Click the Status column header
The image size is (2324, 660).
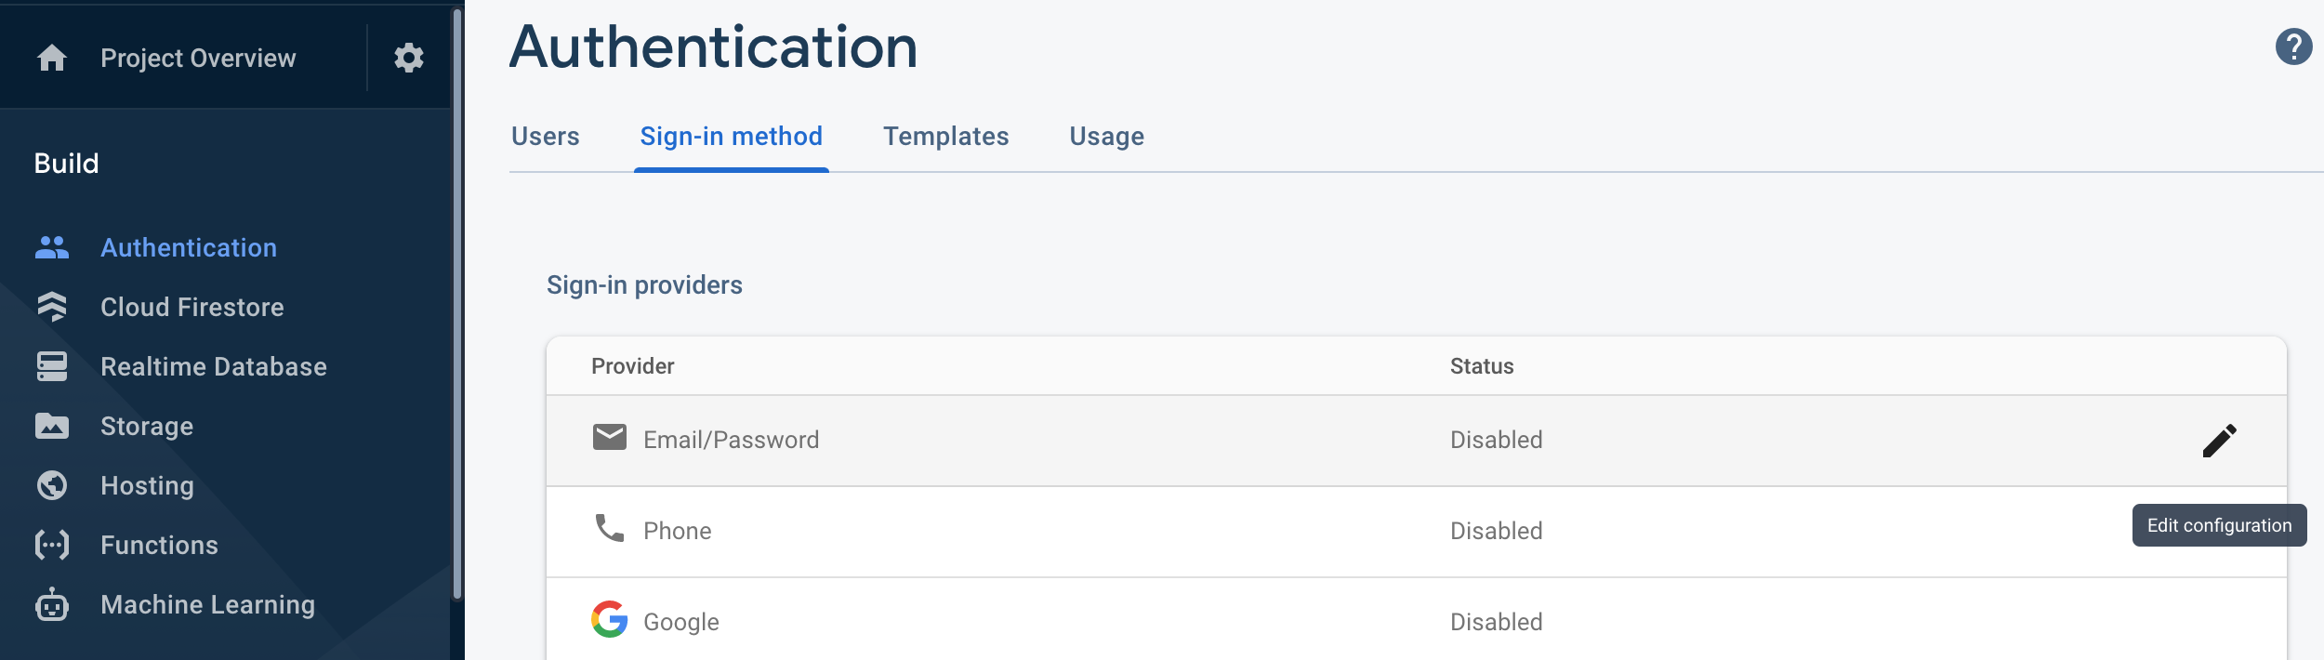tap(1482, 366)
